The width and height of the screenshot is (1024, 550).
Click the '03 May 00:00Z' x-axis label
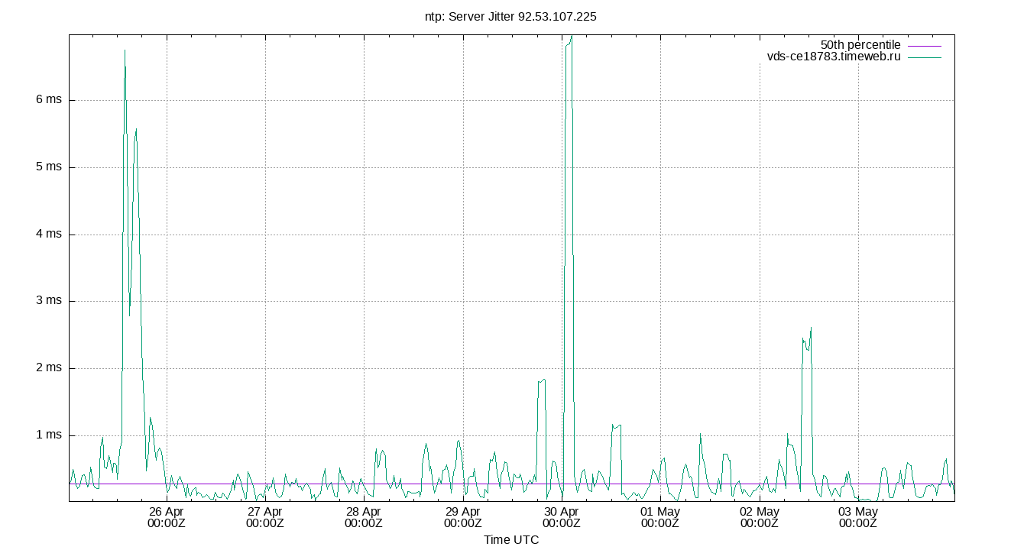pyautogui.click(x=857, y=517)
